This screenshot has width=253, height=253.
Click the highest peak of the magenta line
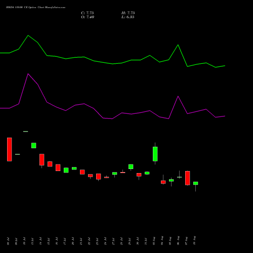coord(28,74)
